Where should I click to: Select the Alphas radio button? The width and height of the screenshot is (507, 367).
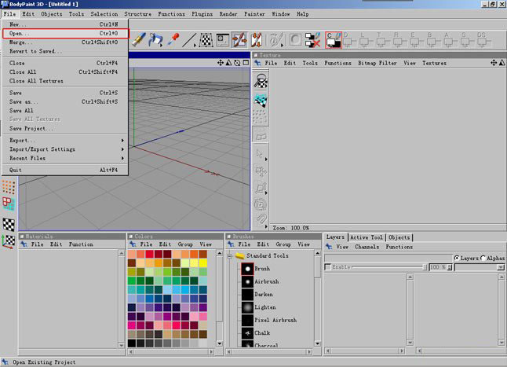point(483,258)
